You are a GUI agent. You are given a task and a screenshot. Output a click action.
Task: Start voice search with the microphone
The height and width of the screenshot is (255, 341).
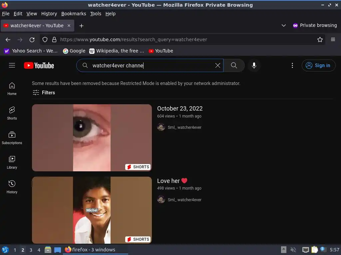pyautogui.click(x=254, y=65)
